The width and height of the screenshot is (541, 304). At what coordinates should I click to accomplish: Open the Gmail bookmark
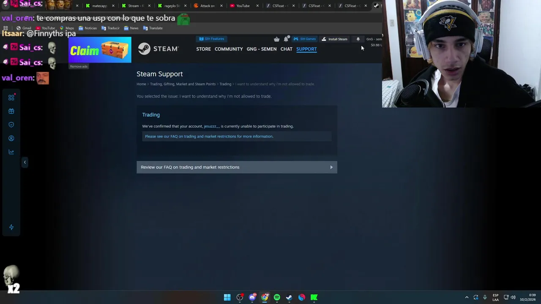[24, 28]
